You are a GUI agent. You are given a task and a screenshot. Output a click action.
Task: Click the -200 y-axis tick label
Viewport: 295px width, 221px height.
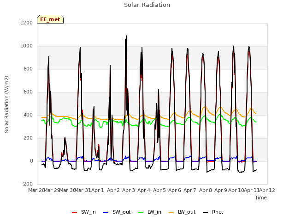tap(27, 184)
